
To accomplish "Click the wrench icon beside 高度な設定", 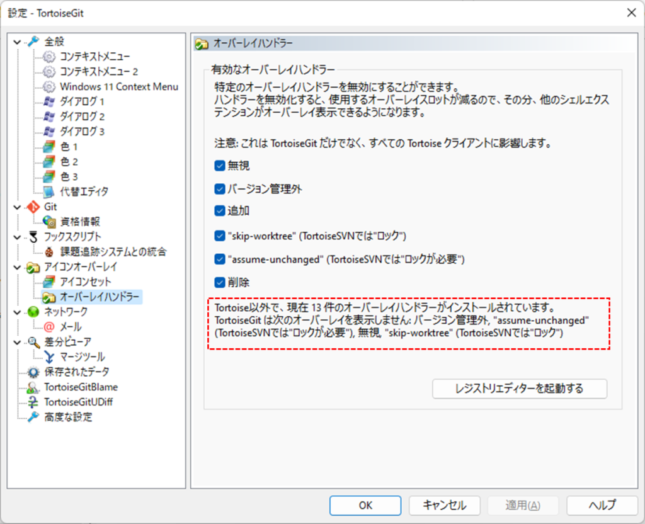I will click(x=33, y=417).
